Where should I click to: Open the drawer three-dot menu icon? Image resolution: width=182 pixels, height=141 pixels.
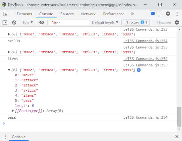(x=5, y=137)
